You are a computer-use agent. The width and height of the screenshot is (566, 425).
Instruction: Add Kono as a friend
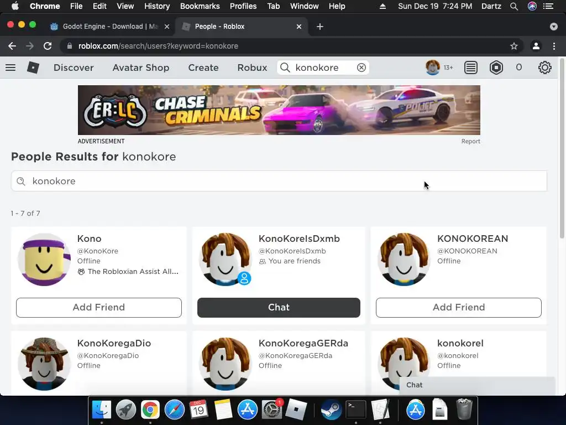[99, 308]
